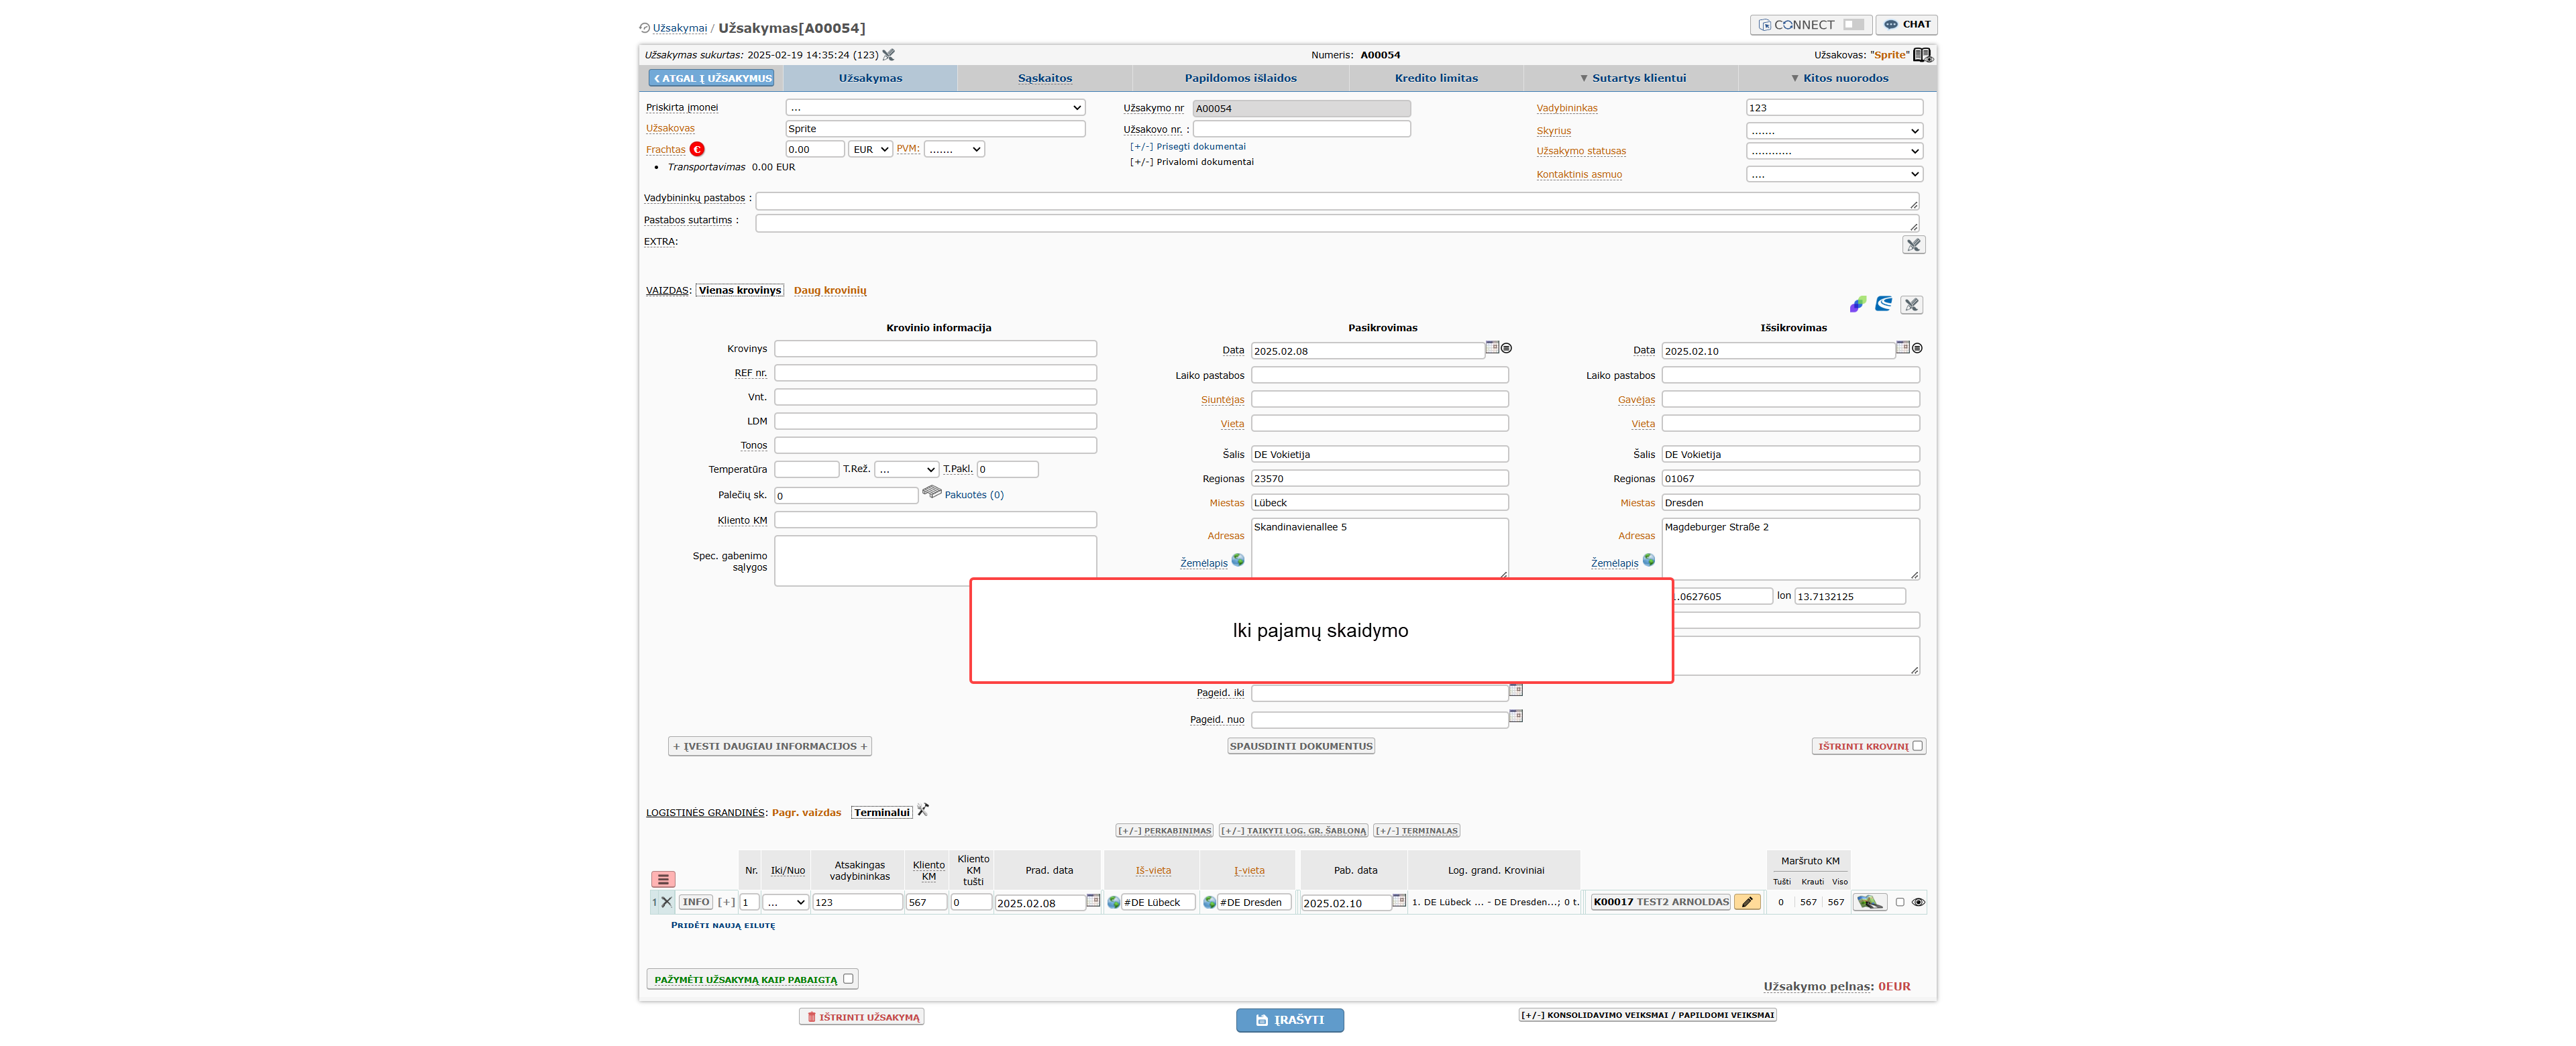This screenshot has height=1046, width=2576.
Task: Click the Vadybininkų pastabos text area
Action: 1337,201
